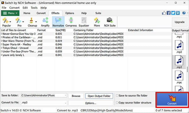This screenshot has height=113, width=189.
Task: Sort by Containing Folder column header
Action: click(x=83, y=30)
